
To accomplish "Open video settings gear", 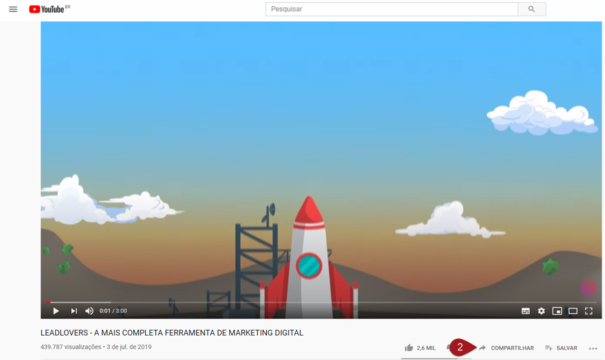I will (x=541, y=311).
